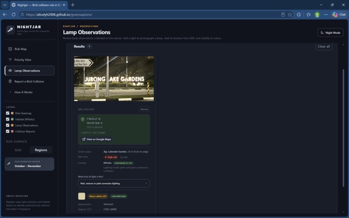349x218 pixels.
Task: Click the Jlg: Lakeside Garden green space text
Action: 115,152
